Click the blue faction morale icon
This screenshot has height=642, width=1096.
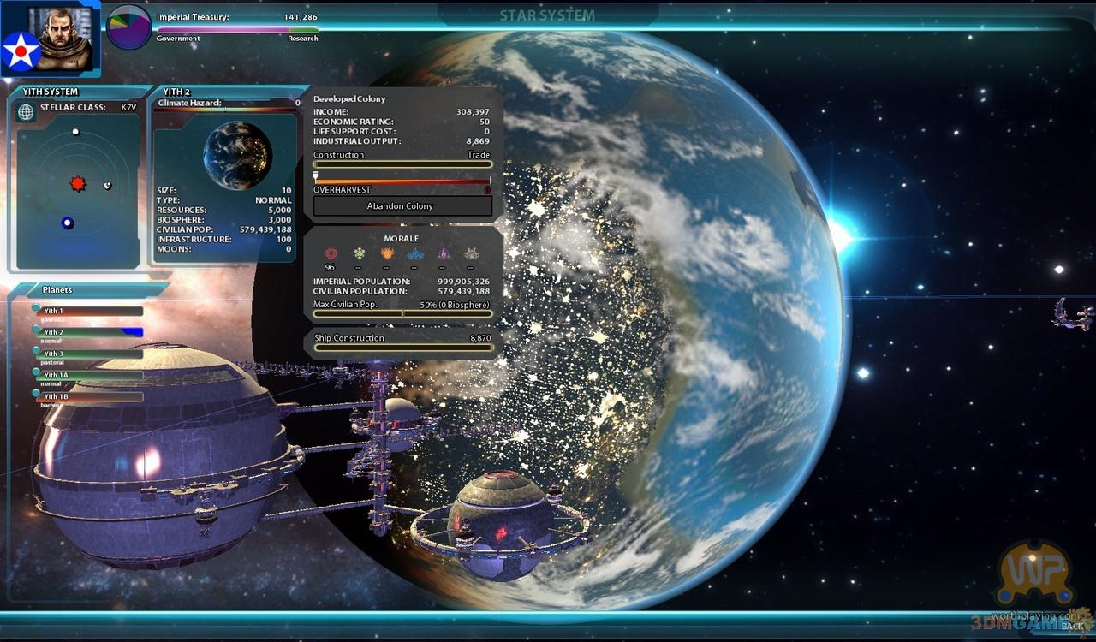[x=415, y=253]
